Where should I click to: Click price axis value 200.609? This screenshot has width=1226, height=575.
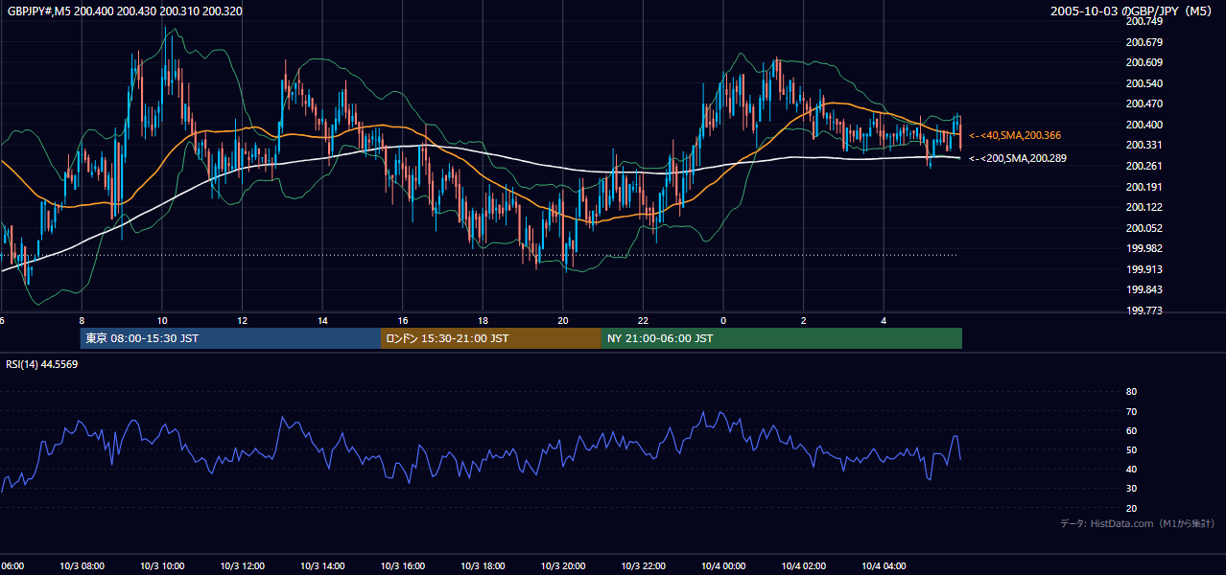(1143, 63)
